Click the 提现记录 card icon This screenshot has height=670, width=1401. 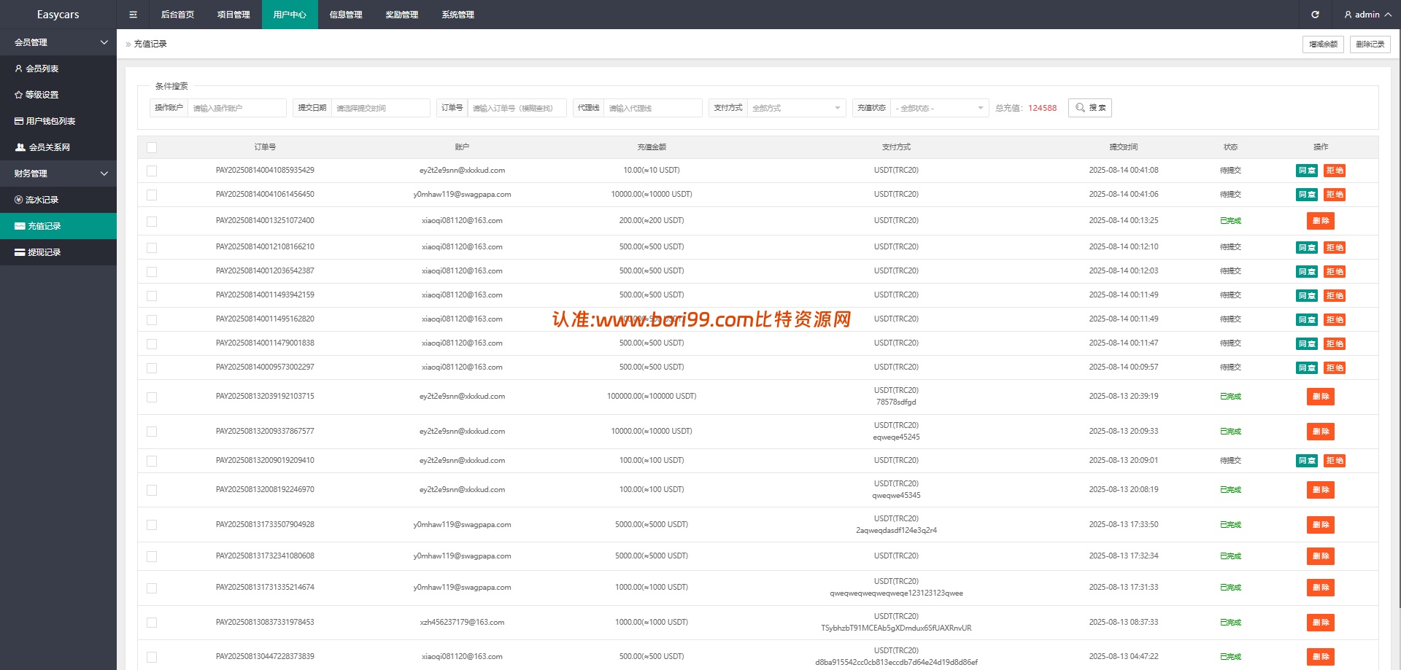tap(20, 252)
